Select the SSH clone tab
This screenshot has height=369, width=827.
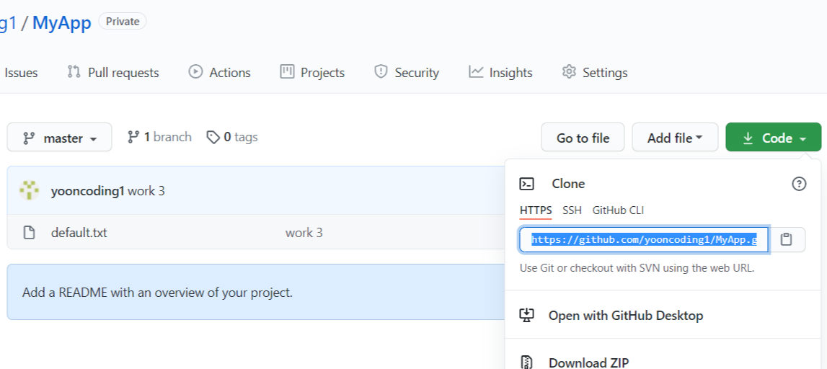(x=572, y=210)
